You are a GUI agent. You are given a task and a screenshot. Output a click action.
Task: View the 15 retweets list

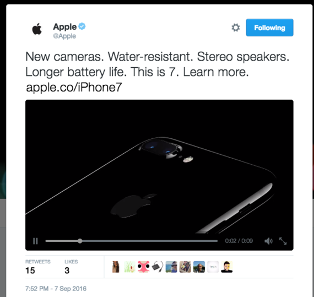38,267
